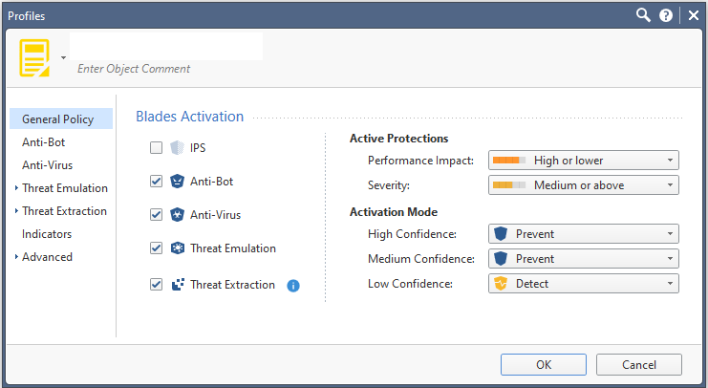Viewport: 708px width, 388px height.
Task: Uncheck the Anti-Bot checkbox
Action: pos(157,182)
